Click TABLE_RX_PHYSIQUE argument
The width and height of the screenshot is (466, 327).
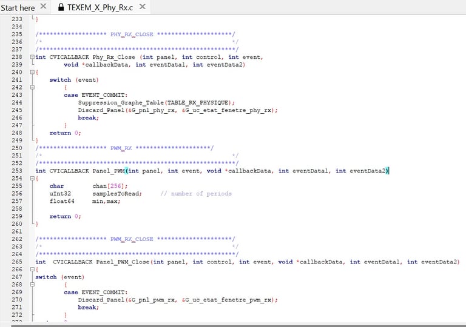click(198, 103)
